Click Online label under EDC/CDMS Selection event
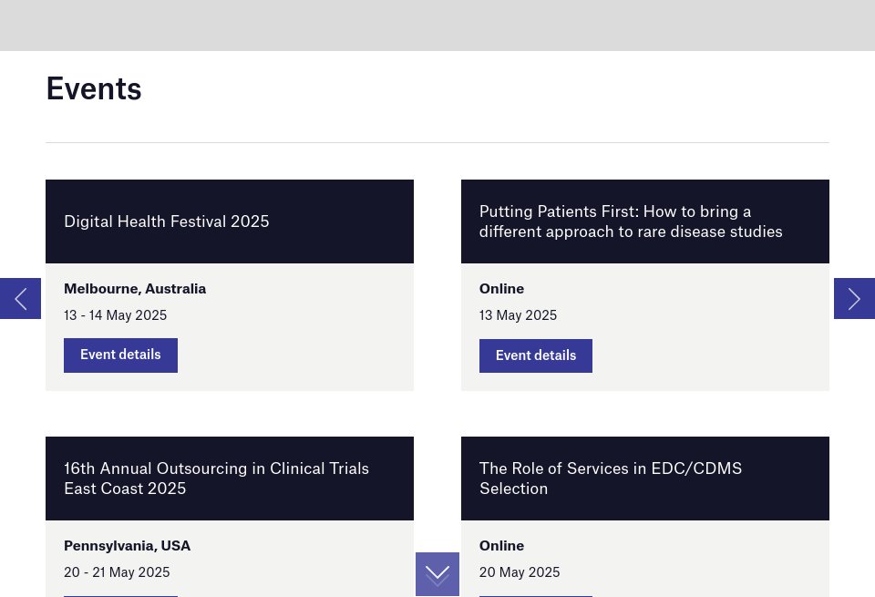This screenshot has height=597, width=875. (501, 546)
